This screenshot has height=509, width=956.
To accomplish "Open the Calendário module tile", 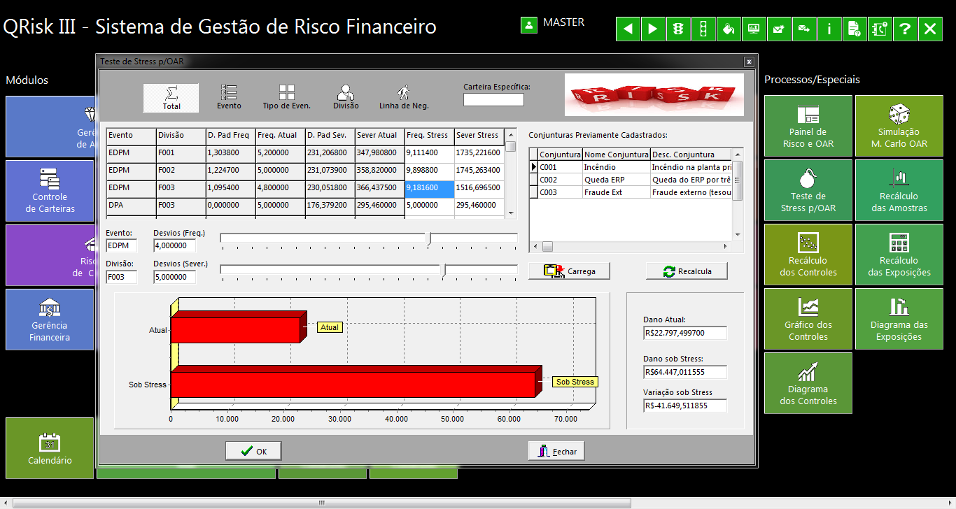I will coord(50,448).
